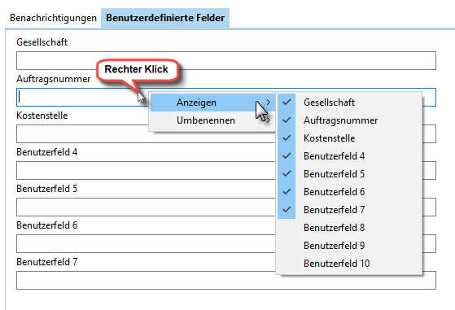Image resolution: width=455 pixels, height=310 pixels.
Task: Enable Benutzerfeld 10 in the submenu
Action: point(349,264)
